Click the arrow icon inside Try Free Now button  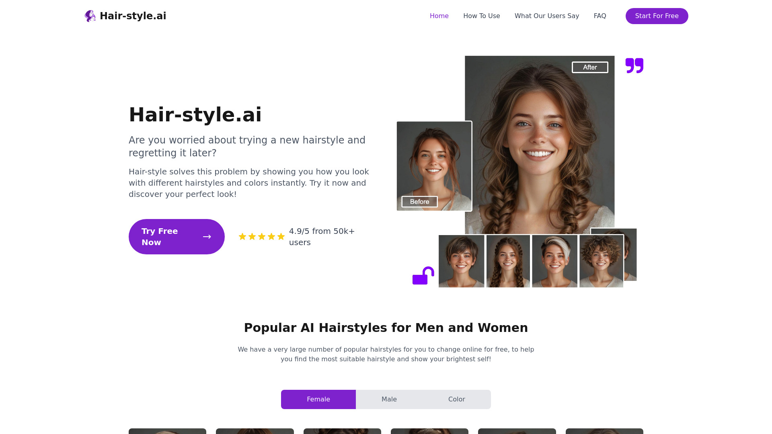[x=207, y=236]
